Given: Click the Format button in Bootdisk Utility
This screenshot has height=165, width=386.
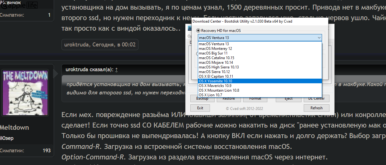Looking at the screenshot, I should tap(255, 99).
